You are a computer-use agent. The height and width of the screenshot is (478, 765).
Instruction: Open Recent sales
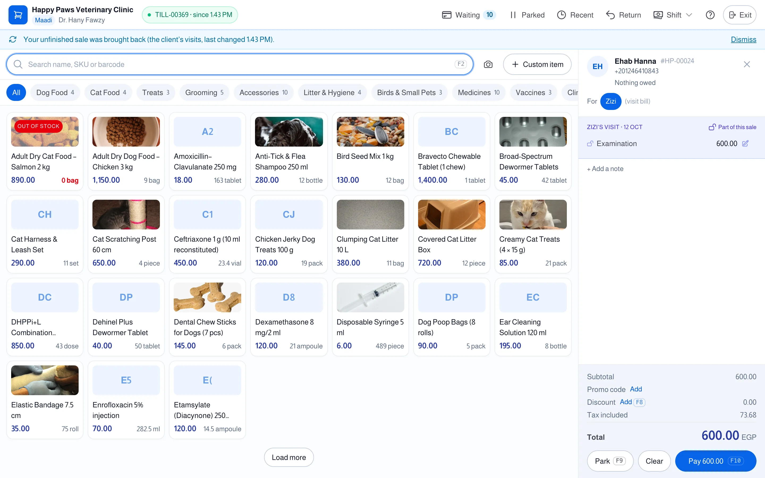click(x=575, y=15)
